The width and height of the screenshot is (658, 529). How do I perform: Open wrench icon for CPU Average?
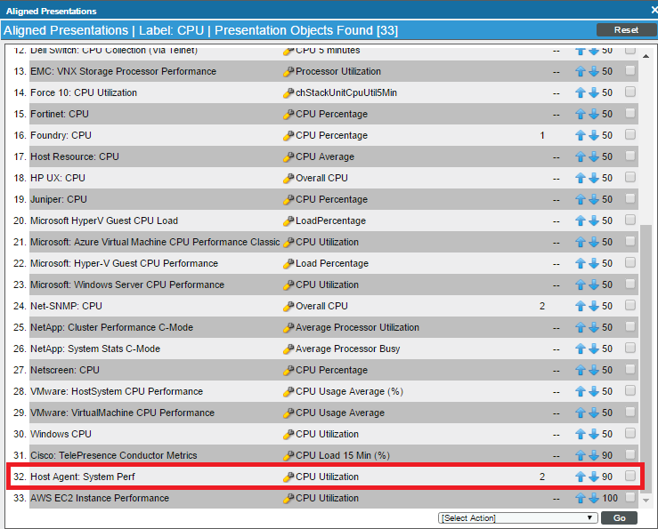(x=288, y=156)
